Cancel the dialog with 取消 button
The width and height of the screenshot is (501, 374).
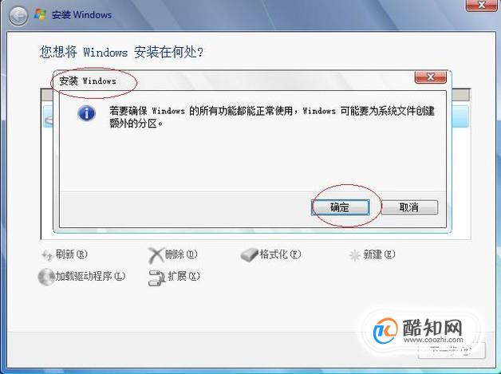click(409, 207)
